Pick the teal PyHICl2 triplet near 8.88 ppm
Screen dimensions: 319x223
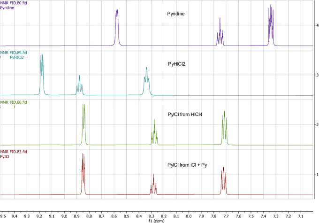click(x=79, y=85)
